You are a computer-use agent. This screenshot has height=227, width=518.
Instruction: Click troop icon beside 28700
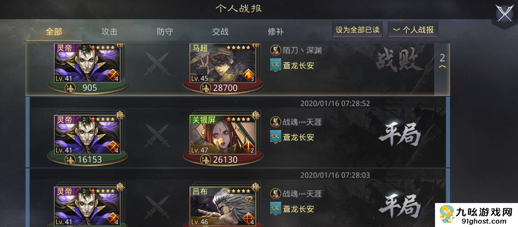tap(205, 88)
